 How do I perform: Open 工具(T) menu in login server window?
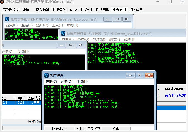(57, 25)
